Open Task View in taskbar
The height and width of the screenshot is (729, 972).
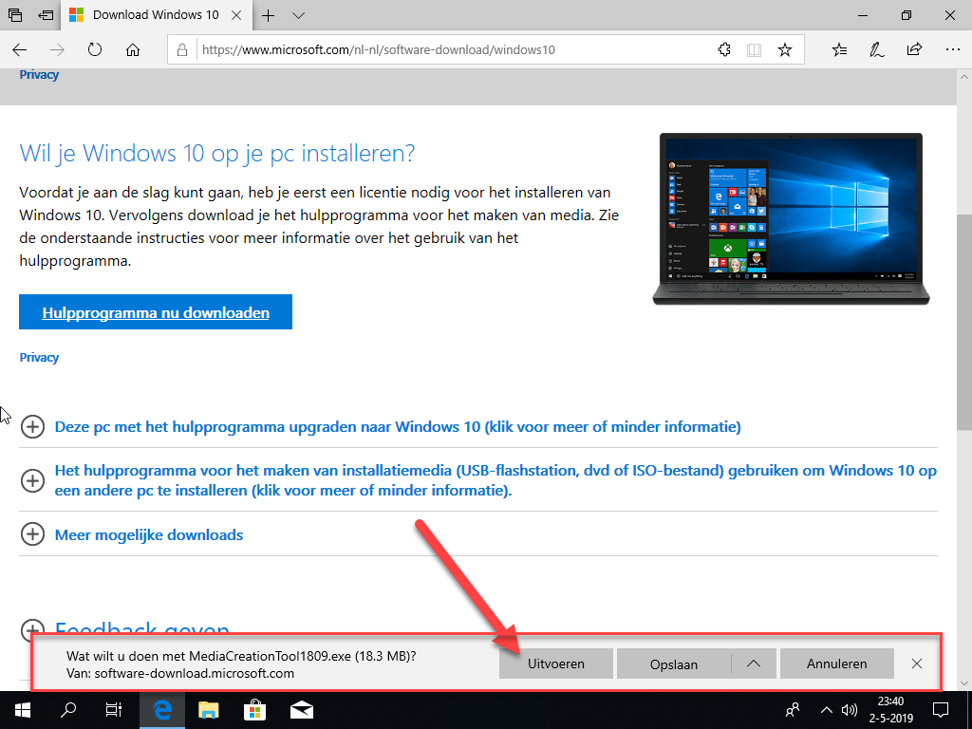[x=114, y=710]
